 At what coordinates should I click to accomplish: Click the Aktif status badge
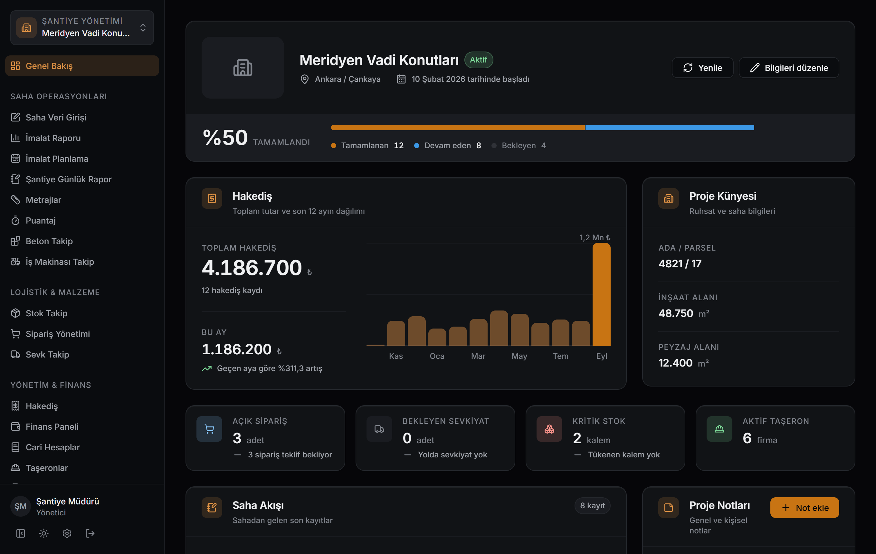coord(478,60)
